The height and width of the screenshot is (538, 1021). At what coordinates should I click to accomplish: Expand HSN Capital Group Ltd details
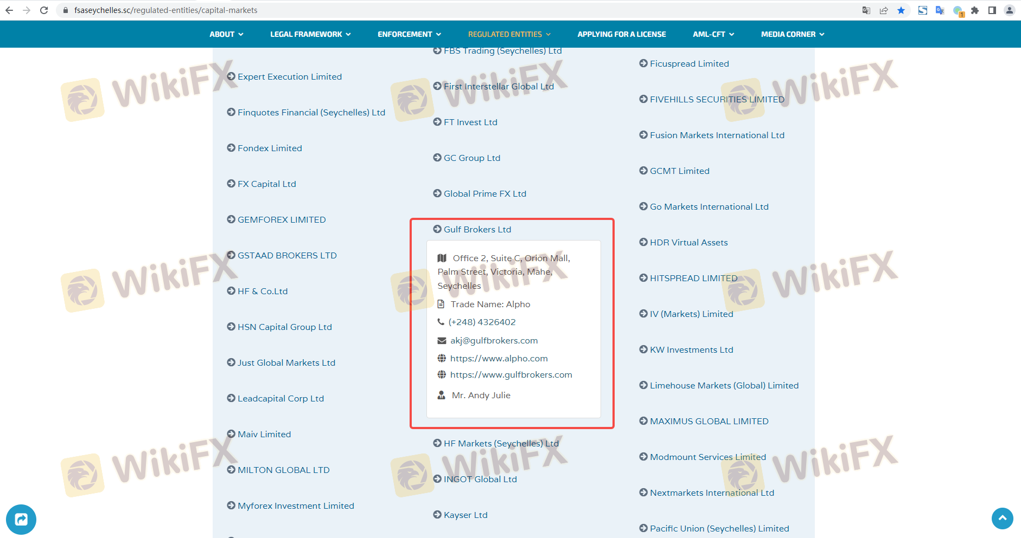[285, 327]
